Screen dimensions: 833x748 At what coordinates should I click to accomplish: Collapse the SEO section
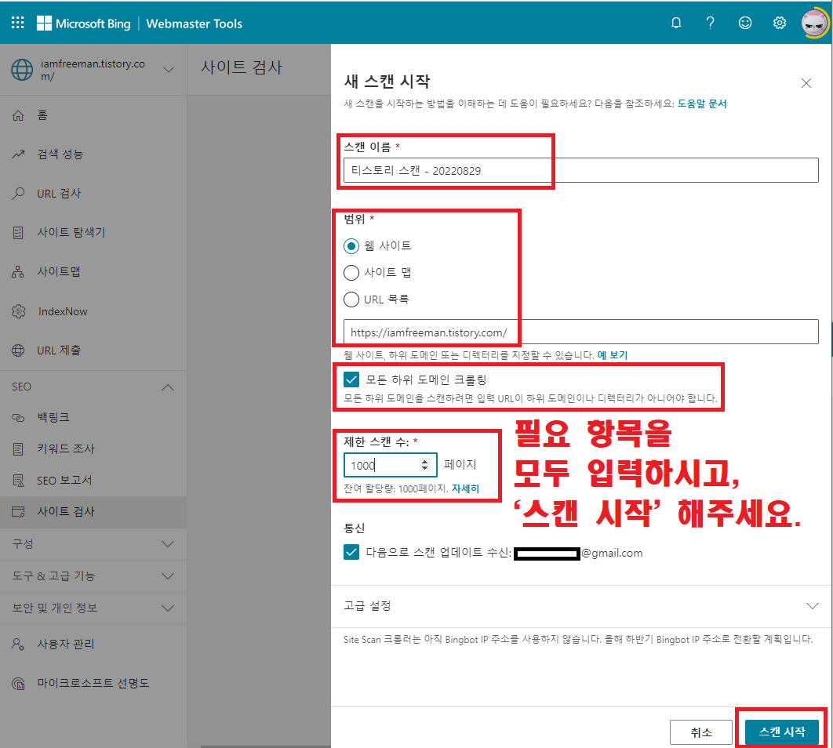tap(168, 387)
